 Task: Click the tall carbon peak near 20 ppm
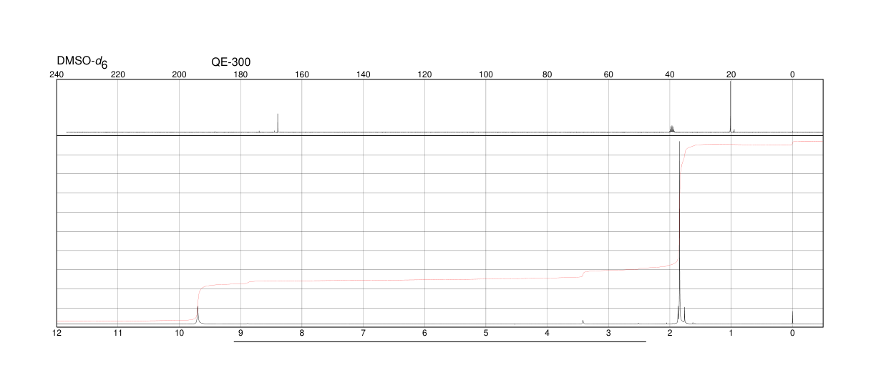pos(730,107)
